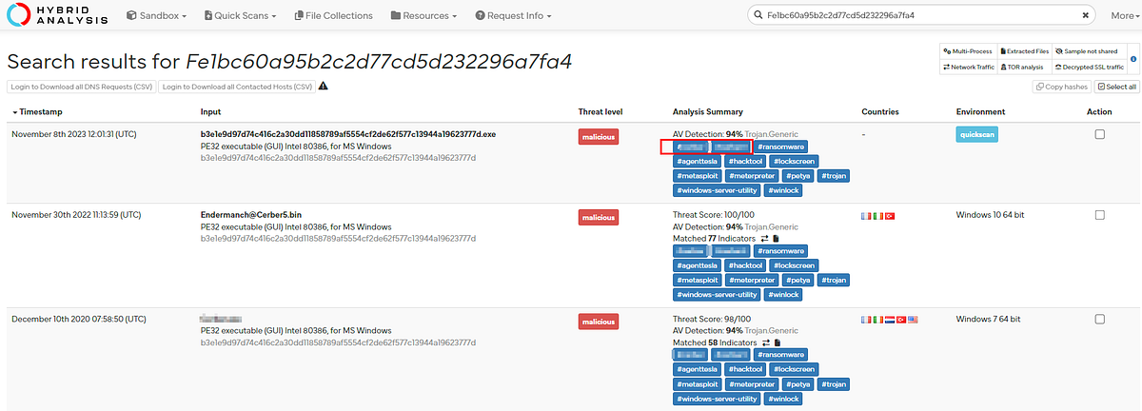Click the Copy hashes button

coord(1062,87)
